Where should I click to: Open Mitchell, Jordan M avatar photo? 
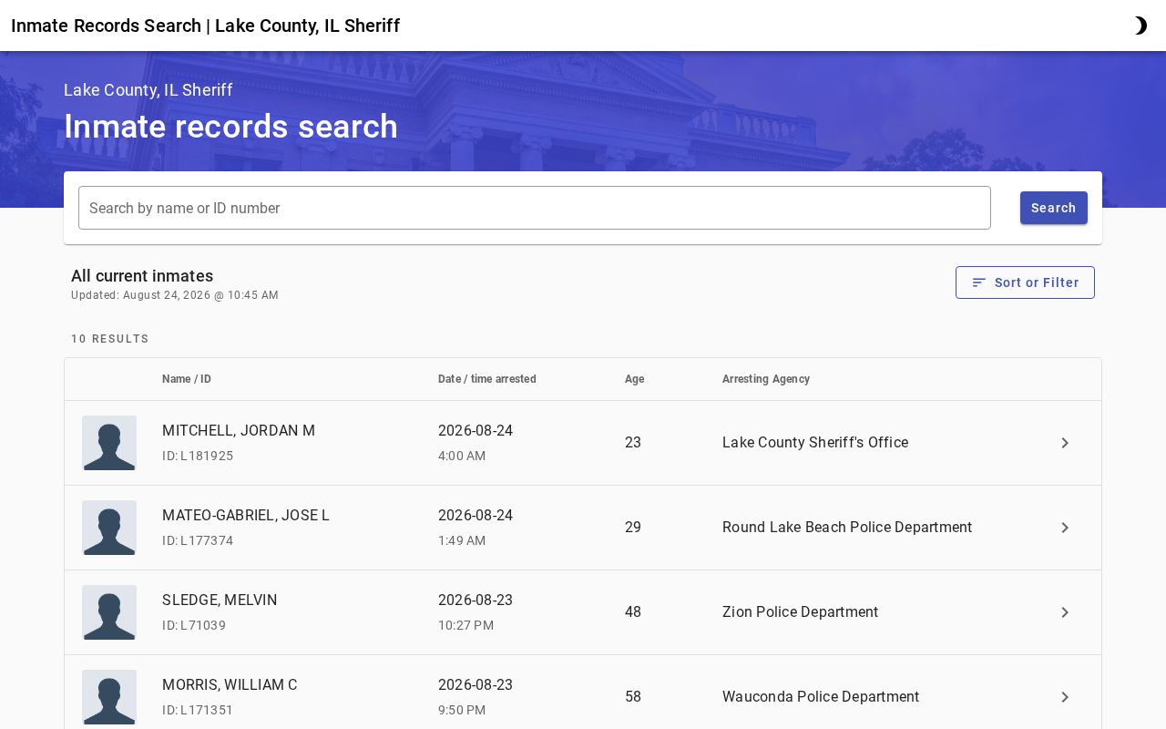click(109, 443)
